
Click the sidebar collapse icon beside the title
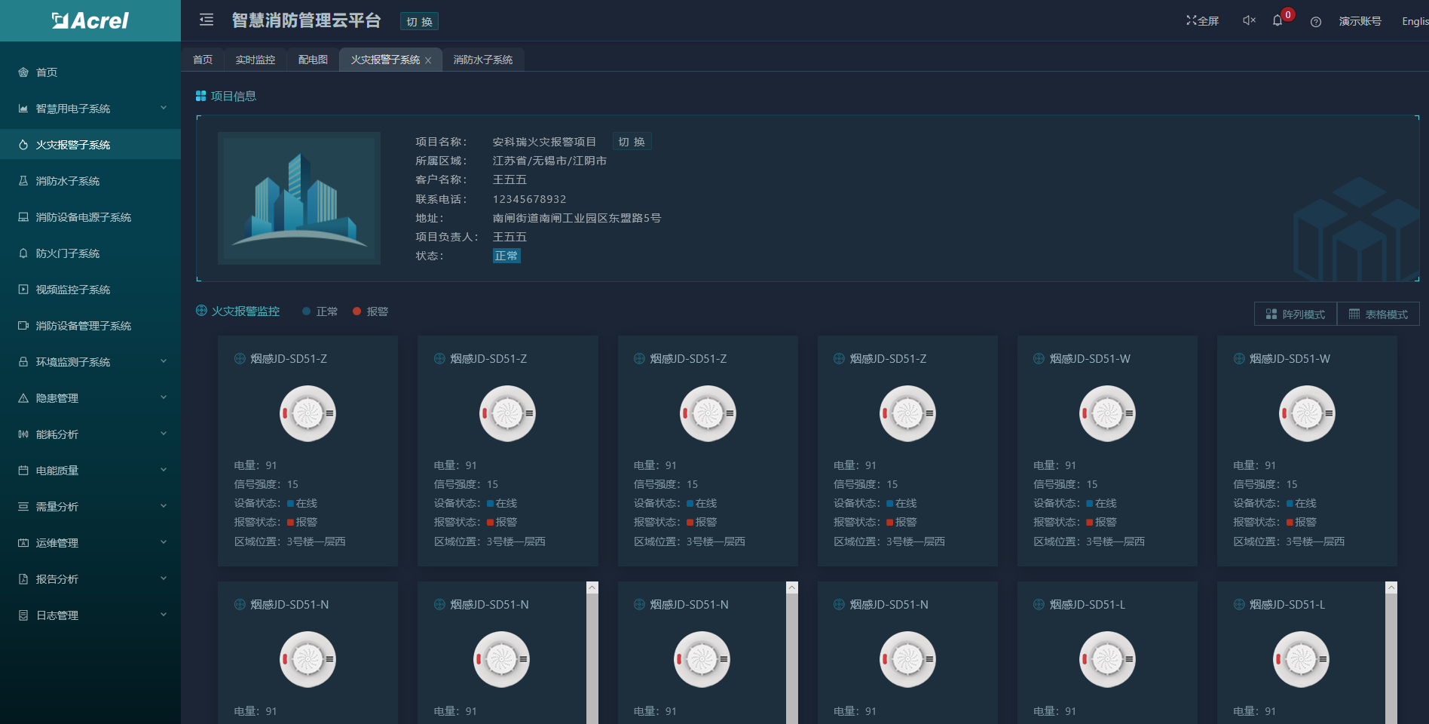pos(206,20)
